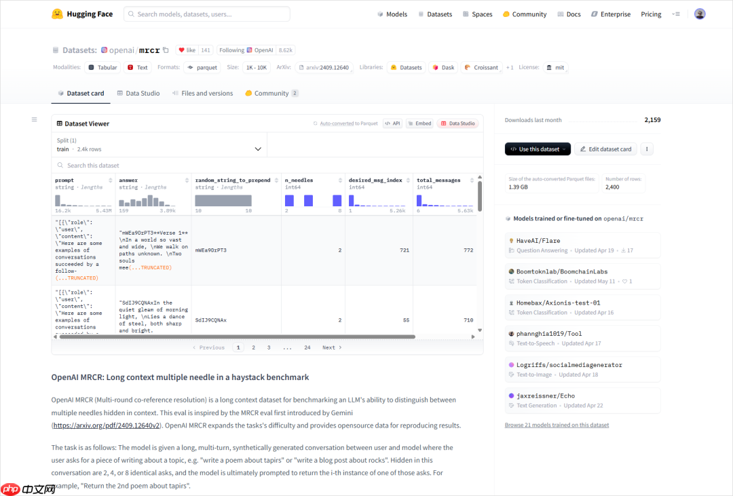
Task: Click the Croissant library tag
Action: click(481, 67)
